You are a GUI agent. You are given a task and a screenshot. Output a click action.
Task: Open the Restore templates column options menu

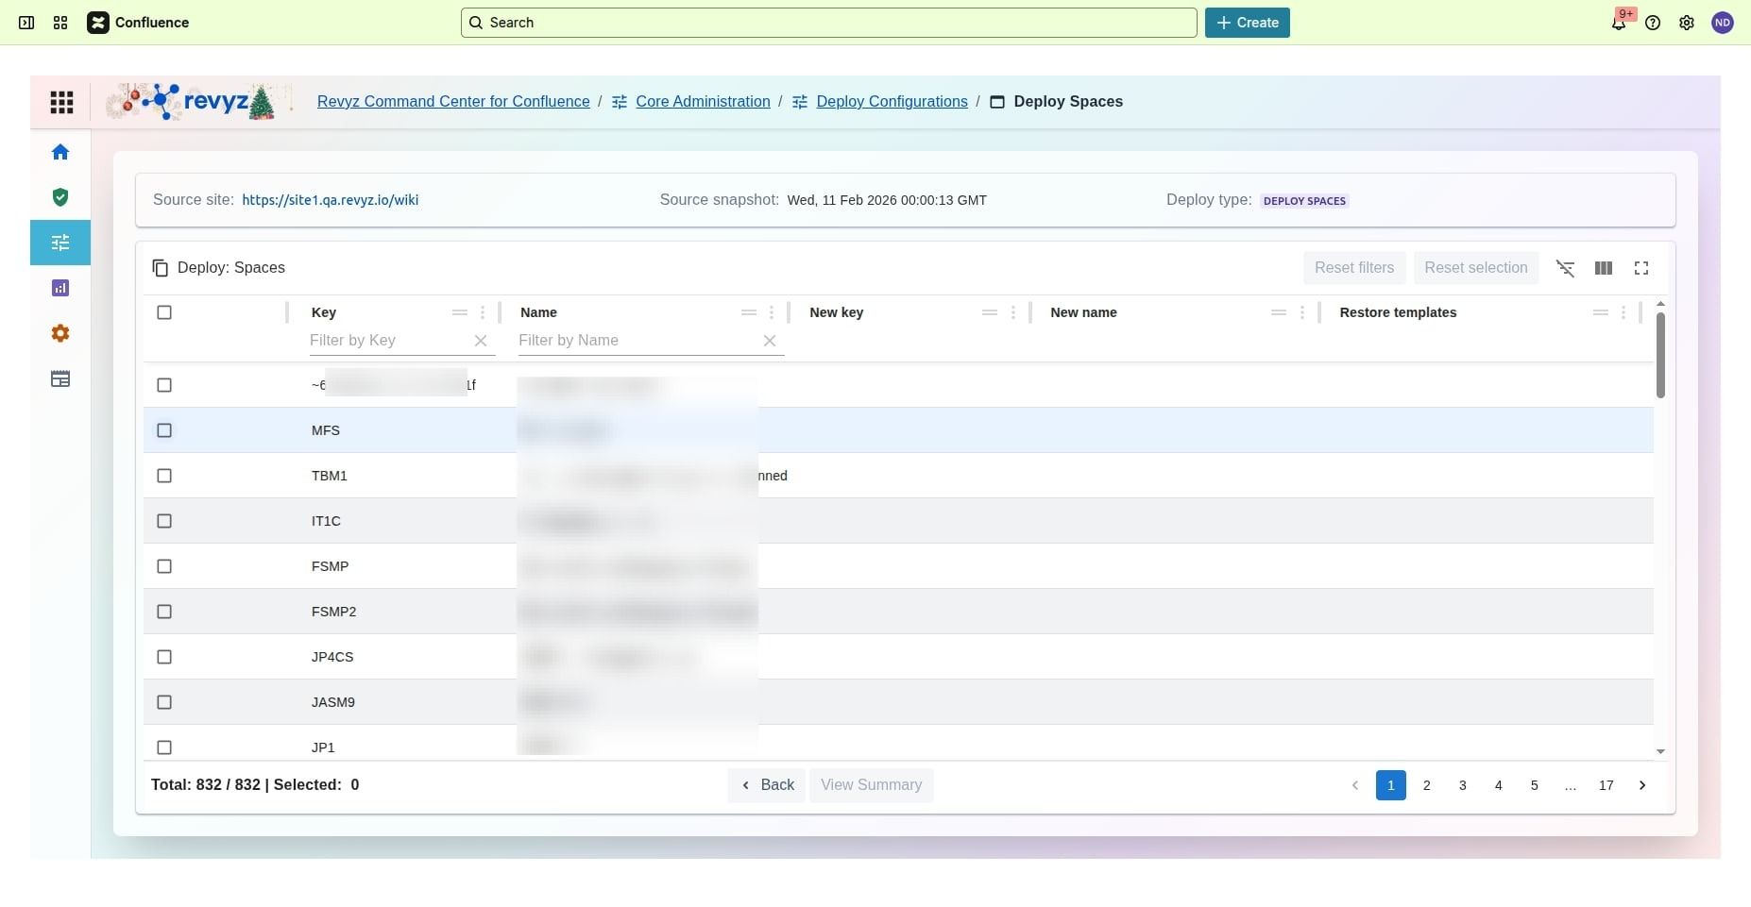tap(1623, 312)
